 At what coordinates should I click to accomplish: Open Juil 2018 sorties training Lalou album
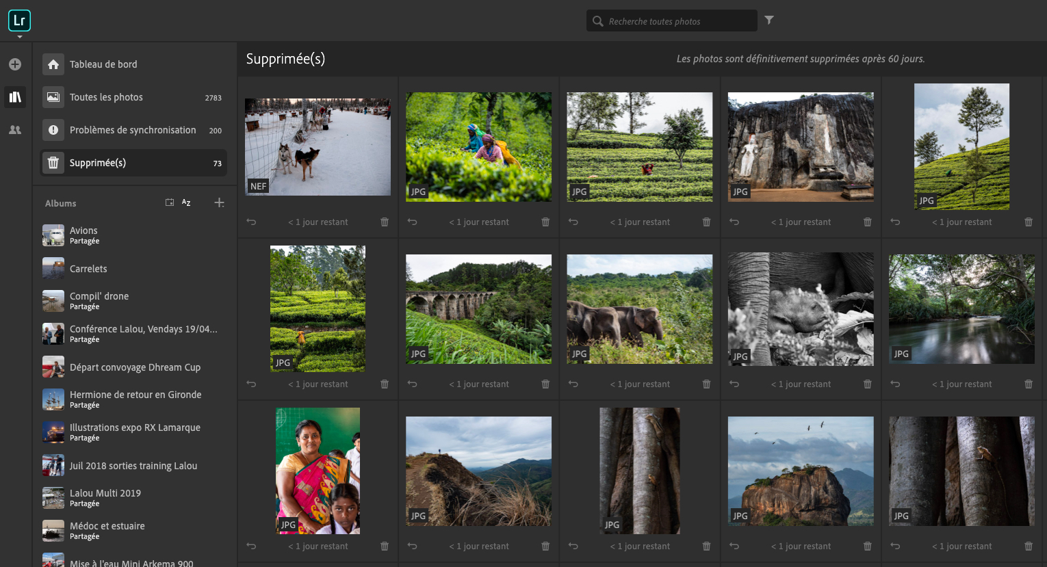[133, 466]
